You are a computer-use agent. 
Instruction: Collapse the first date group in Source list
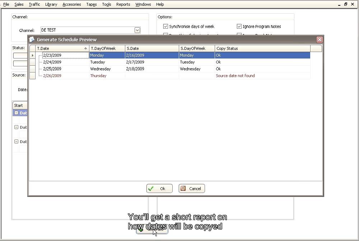pyautogui.click(x=16, y=113)
